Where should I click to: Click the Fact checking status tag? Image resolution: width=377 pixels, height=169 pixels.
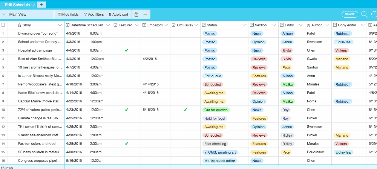tap(215, 143)
